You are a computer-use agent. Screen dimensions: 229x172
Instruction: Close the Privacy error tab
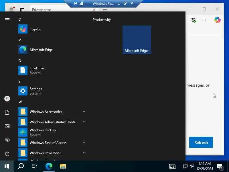94,10
